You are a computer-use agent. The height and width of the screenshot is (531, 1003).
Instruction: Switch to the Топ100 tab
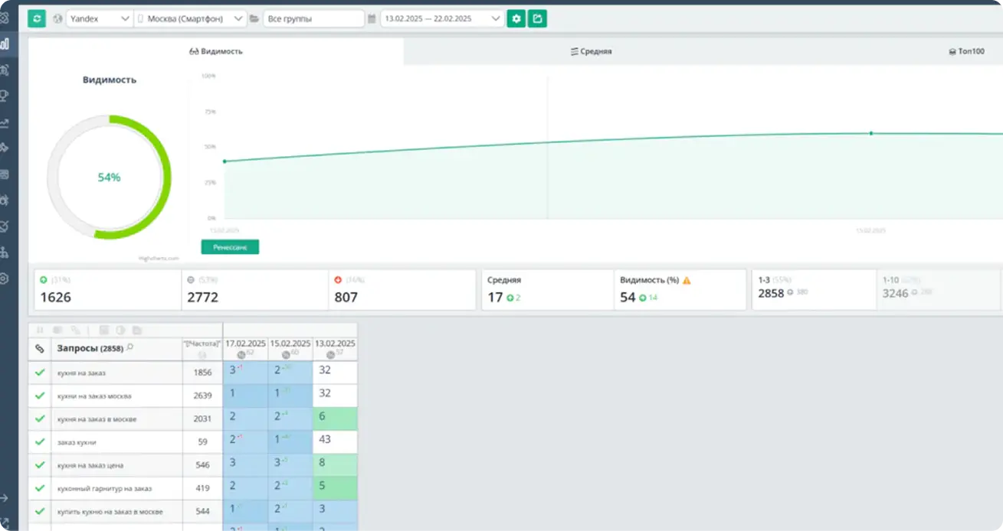tap(966, 51)
